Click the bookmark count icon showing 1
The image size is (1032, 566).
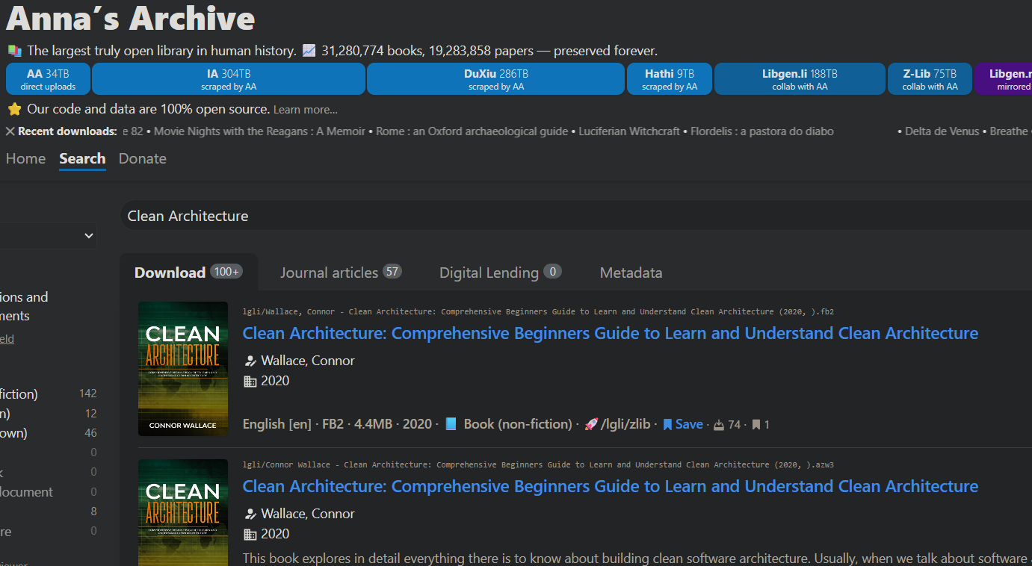(756, 425)
